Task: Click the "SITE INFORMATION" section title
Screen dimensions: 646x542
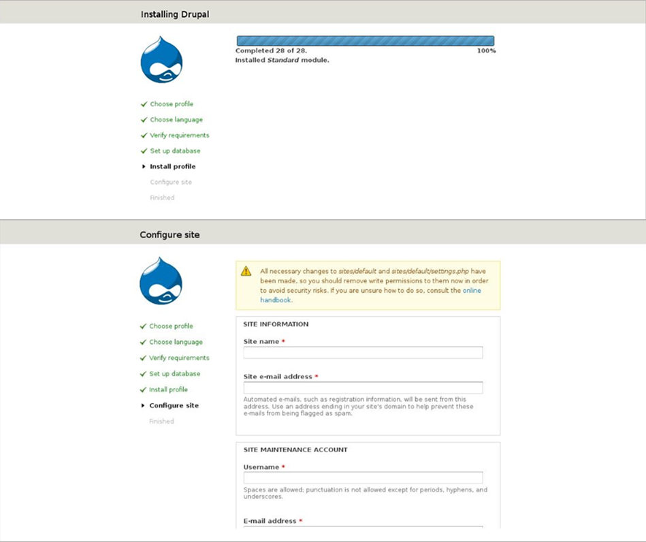Action: coord(276,324)
